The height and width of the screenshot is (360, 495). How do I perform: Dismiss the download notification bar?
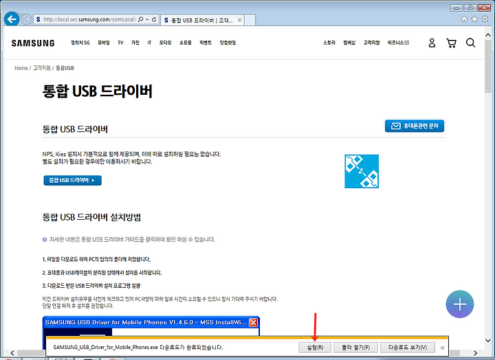coord(442,348)
